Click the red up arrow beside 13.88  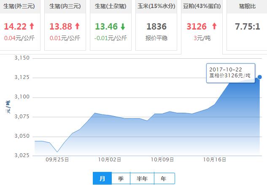pos(78,26)
